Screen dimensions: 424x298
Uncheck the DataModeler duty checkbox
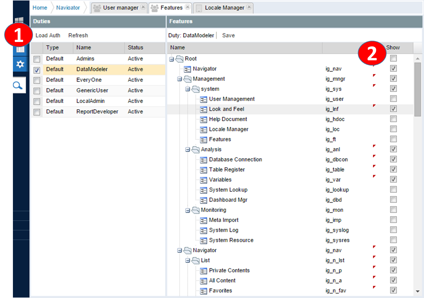point(37,70)
